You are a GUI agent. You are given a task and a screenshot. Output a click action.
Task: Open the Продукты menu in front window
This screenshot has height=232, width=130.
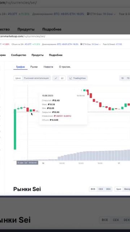coord(38,55)
